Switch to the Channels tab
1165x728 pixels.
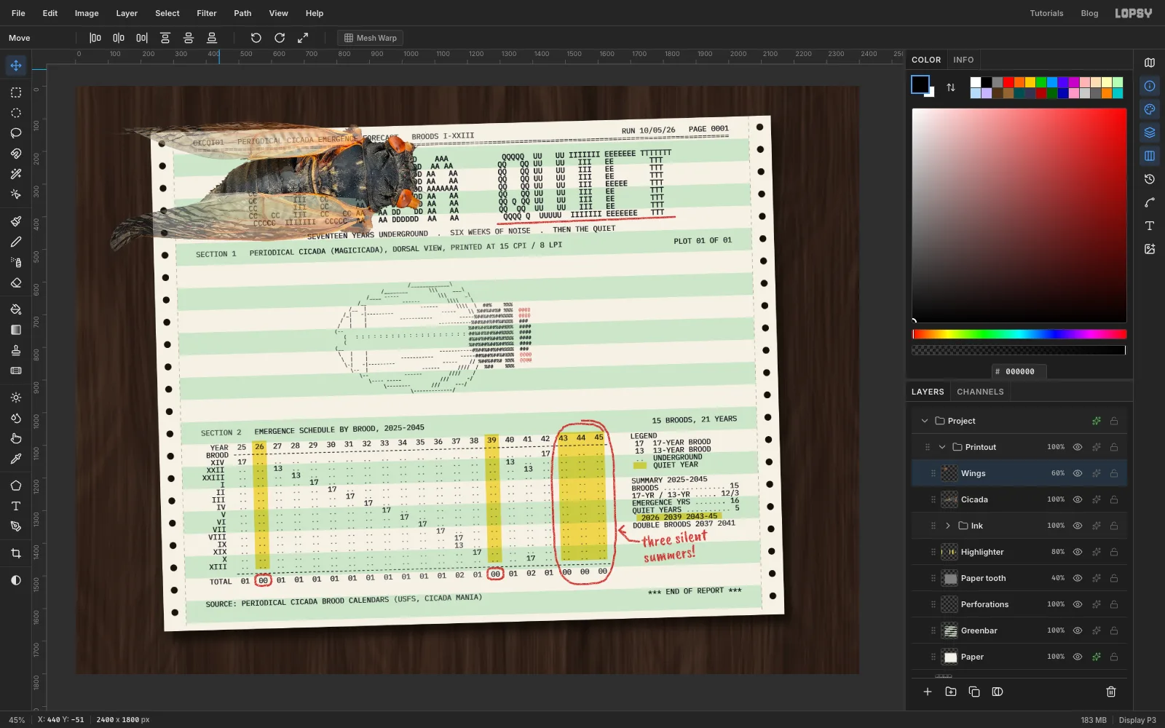pyautogui.click(x=980, y=392)
